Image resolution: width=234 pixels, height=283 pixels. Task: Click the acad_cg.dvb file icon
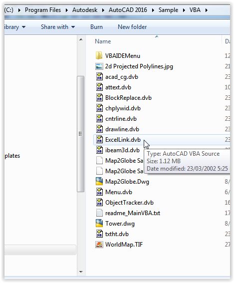coord(99,77)
